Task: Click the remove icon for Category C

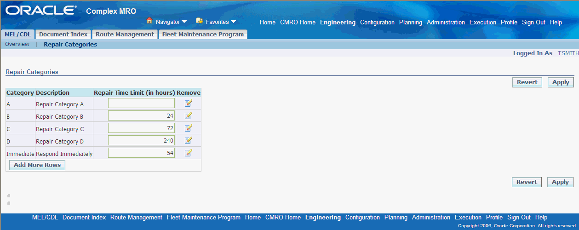Action: tap(188, 128)
